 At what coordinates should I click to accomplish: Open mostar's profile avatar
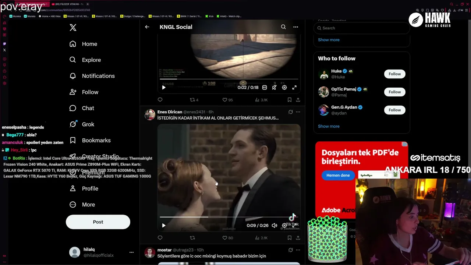(150, 253)
